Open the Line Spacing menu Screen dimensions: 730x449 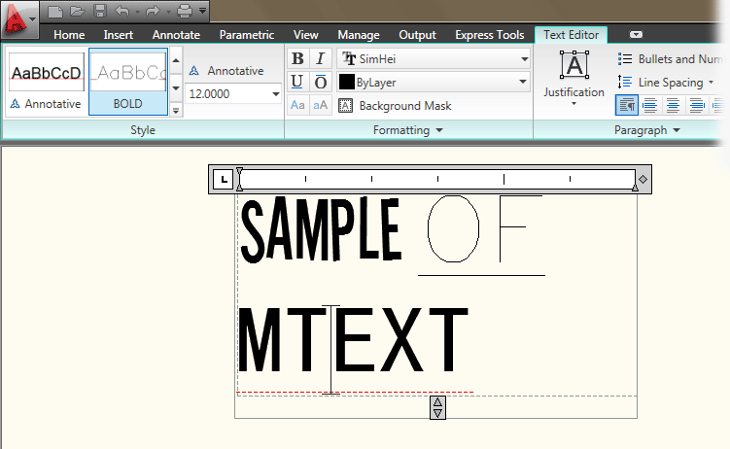(666, 83)
